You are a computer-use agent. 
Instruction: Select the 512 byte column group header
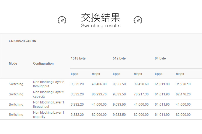click(x=119, y=58)
